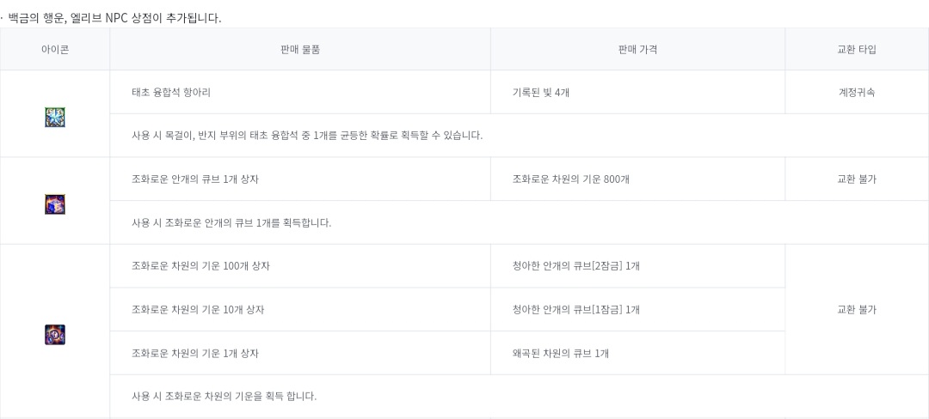Select the 태초 융합석 항아리 item name

coord(170,93)
